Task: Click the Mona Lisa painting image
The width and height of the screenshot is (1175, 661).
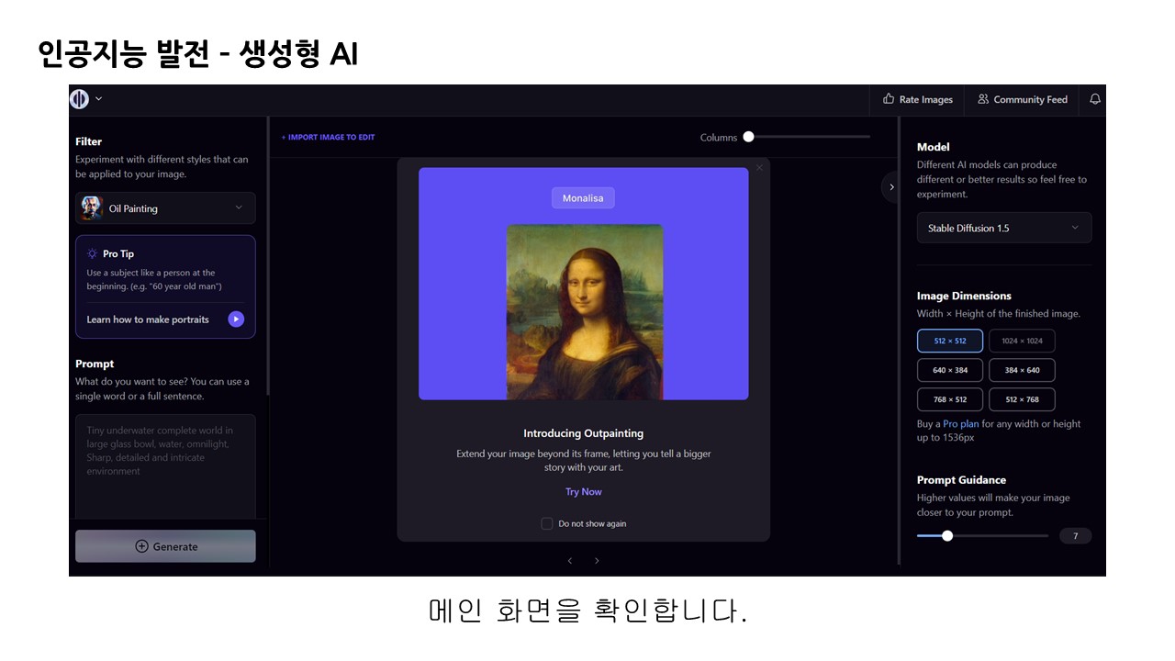Action: tap(585, 312)
